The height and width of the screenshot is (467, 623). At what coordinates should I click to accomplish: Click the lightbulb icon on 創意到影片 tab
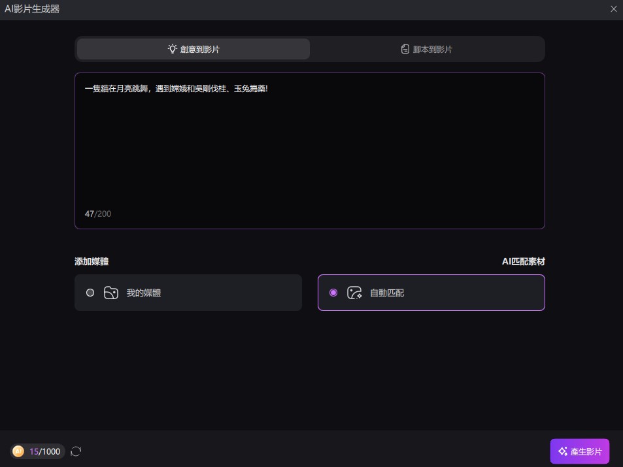pyautogui.click(x=172, y=49)
